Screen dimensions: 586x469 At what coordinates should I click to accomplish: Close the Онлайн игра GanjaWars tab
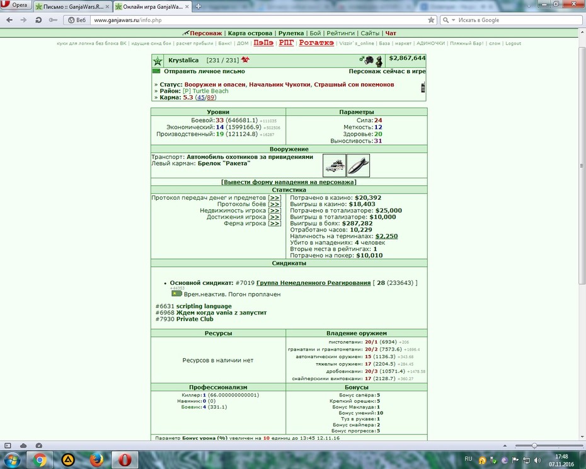[x=187, y=7]
